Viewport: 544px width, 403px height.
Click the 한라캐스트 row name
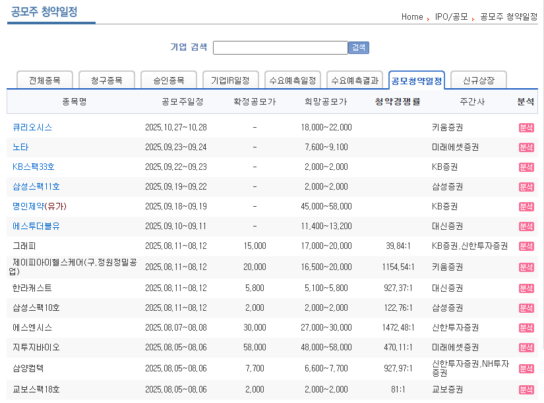(32, 288)
